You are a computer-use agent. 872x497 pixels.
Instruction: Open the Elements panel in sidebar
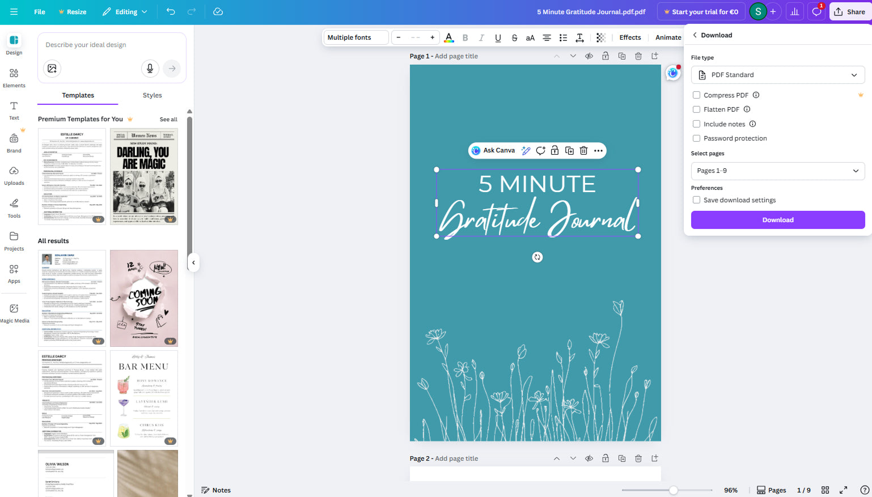pyautogui.click(x=14, y=78)
